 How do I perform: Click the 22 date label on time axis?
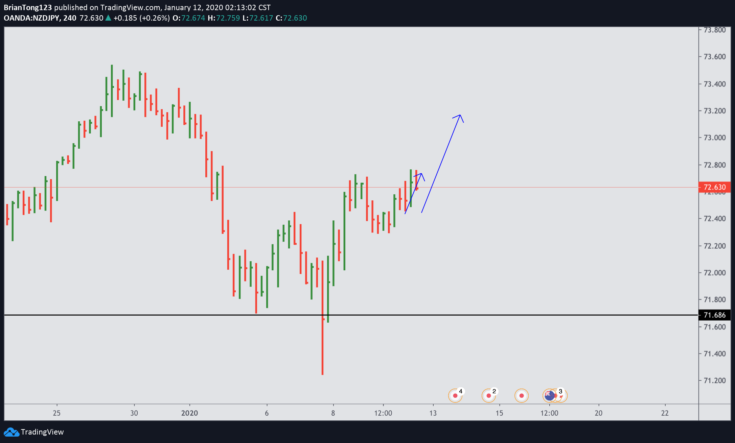click(665, 413)
